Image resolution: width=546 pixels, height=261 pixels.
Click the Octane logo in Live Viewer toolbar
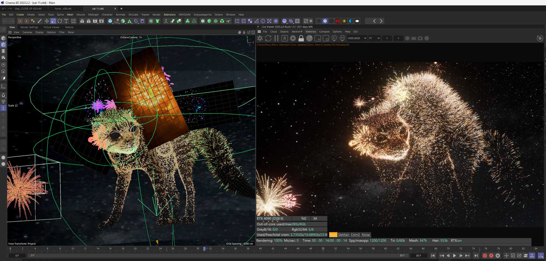(x=260, y=38)
